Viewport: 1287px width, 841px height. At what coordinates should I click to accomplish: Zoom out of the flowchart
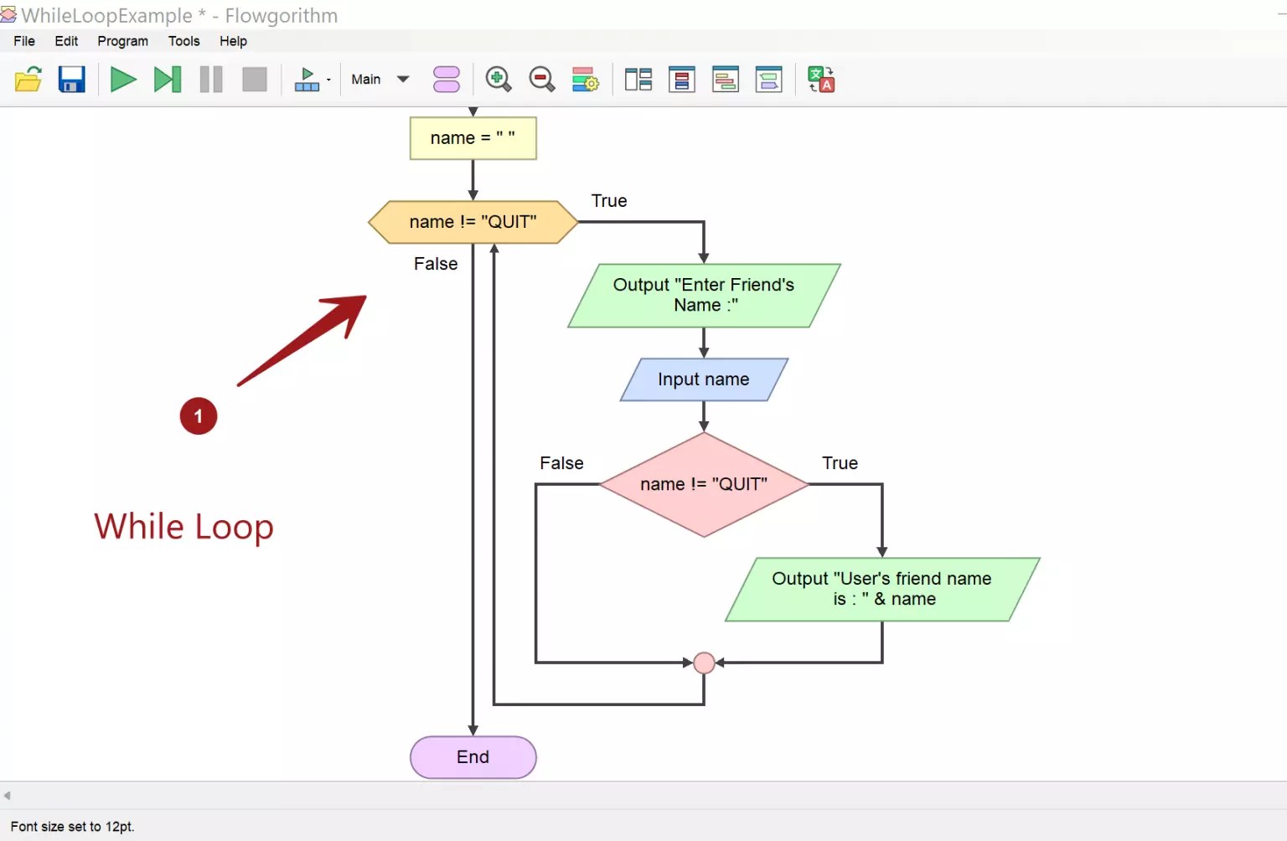click(542, 80)
